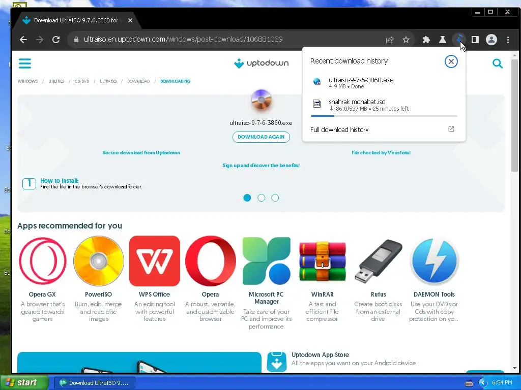This screenshot has height=390, width=521.
Task: Click the ultraiso exe file icon in downloads
Action: click(317, 82)
